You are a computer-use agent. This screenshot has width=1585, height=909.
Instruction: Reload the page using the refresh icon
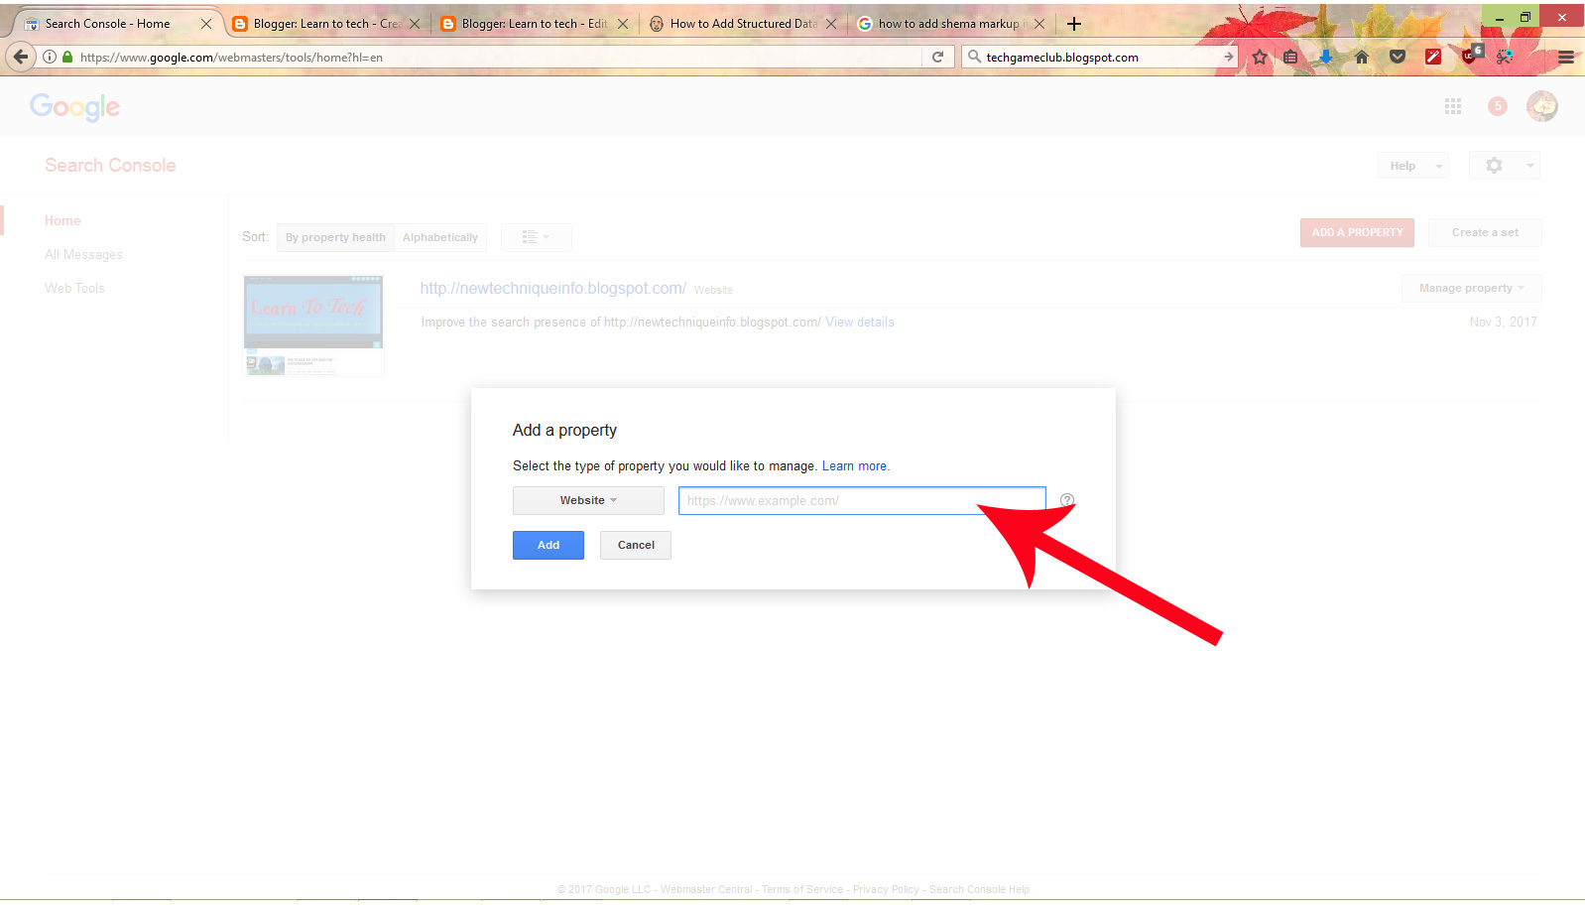click(x=937, y=58)
